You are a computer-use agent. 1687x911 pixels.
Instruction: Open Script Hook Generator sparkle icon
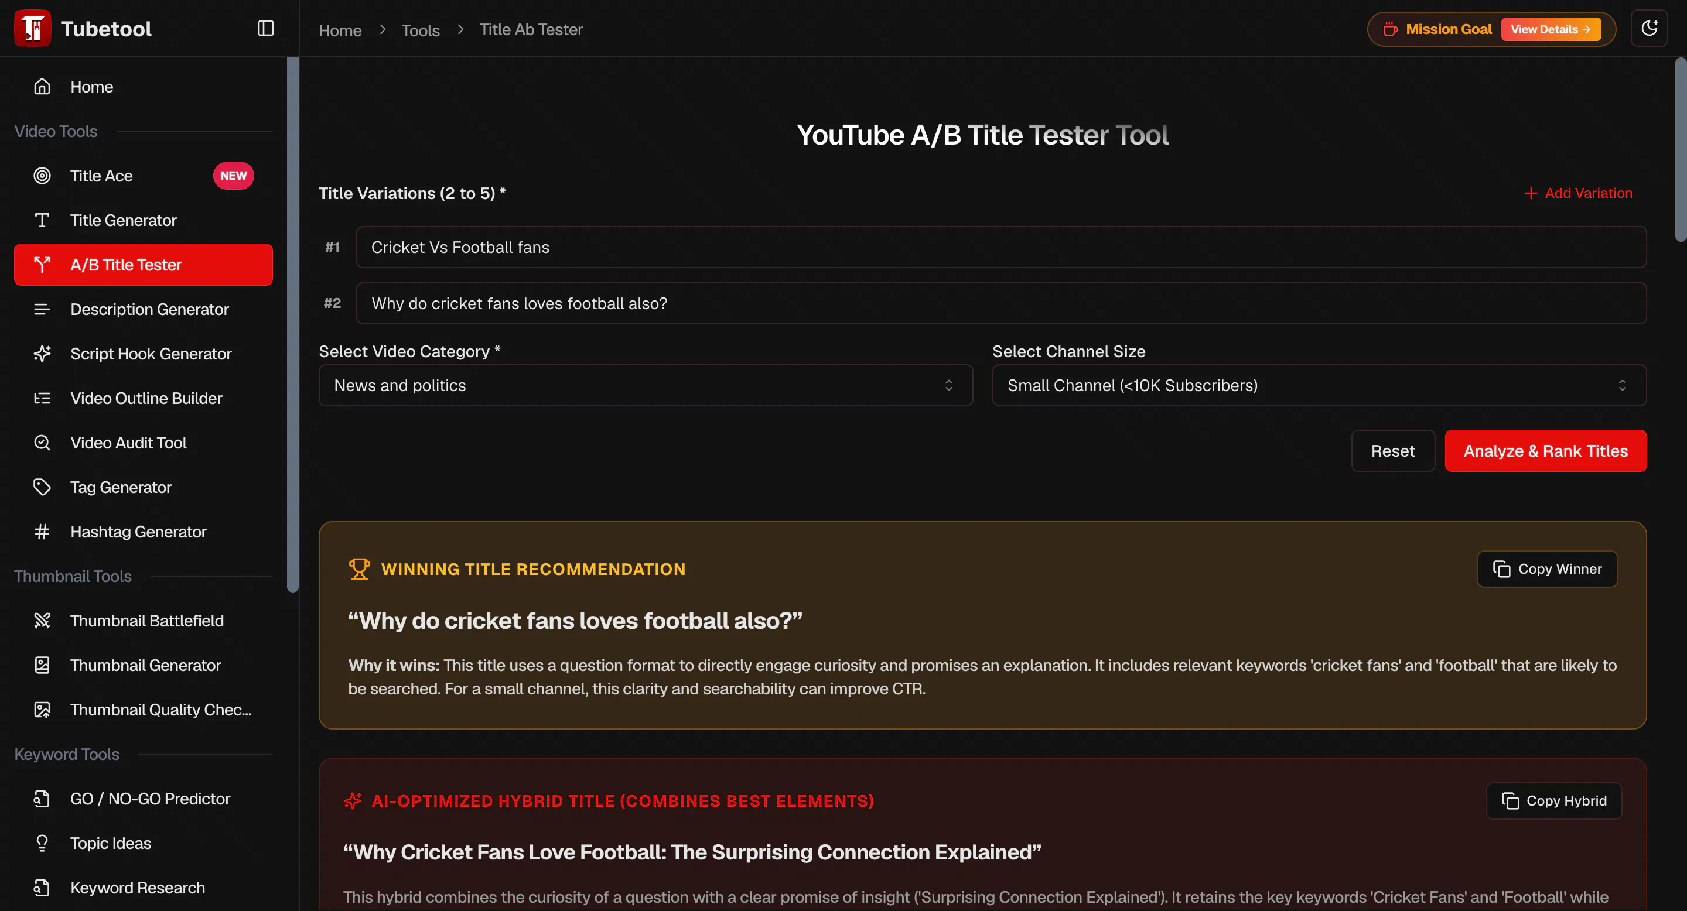pos(42,354)
